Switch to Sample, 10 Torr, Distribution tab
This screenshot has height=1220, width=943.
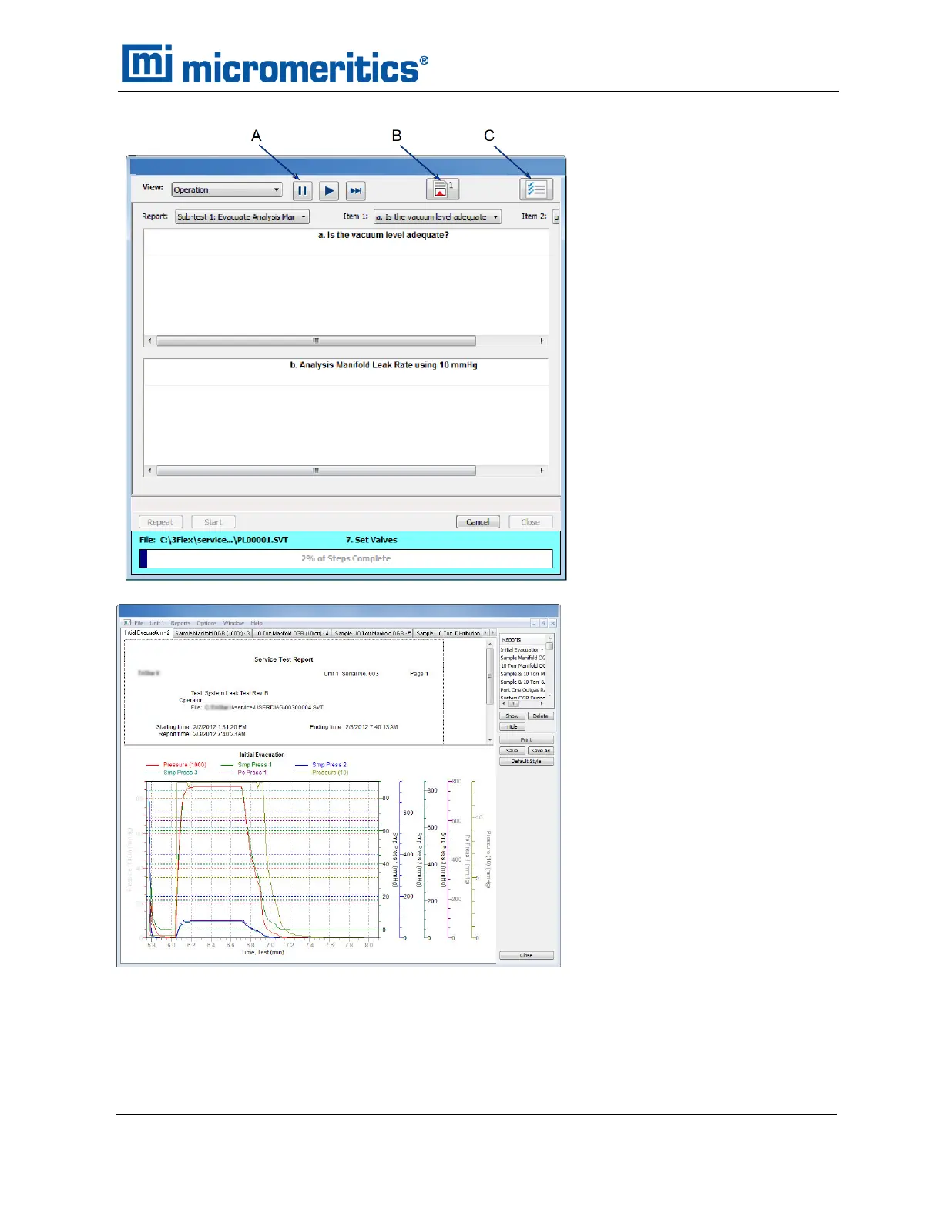point(448,633)
